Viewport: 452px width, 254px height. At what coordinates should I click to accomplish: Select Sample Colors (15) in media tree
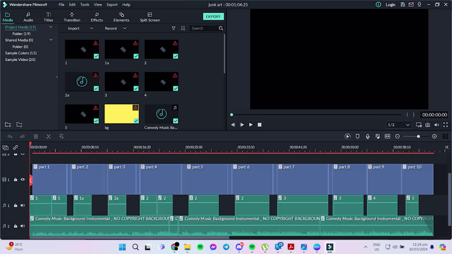[21, 53]
